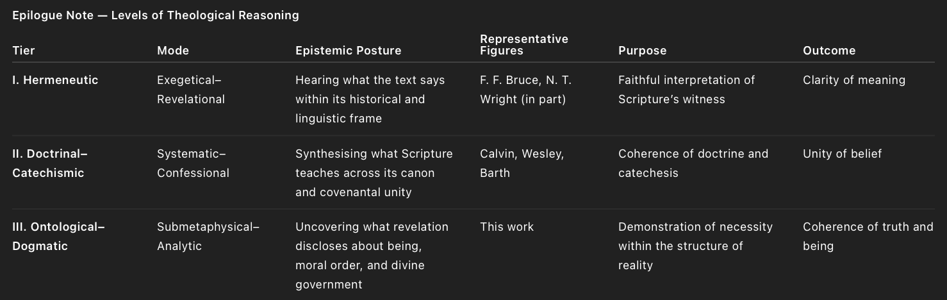Select the "II. Doctrinal–Catechismic" tier cell

pos(49,163)
